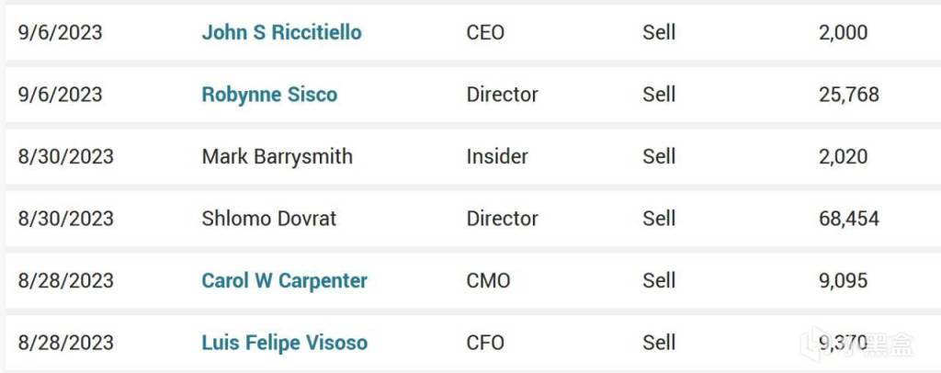The width and height of the screenshot is (941, 373).
Task: Select the 9/6/2023 date in Robynne Sisco's row
Action: 60,95
